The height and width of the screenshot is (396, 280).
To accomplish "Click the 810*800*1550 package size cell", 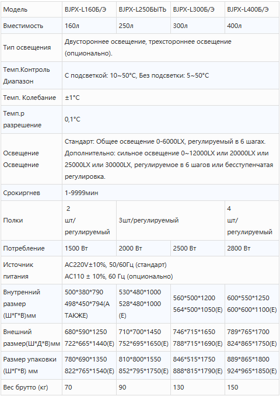I will [143, 365].
